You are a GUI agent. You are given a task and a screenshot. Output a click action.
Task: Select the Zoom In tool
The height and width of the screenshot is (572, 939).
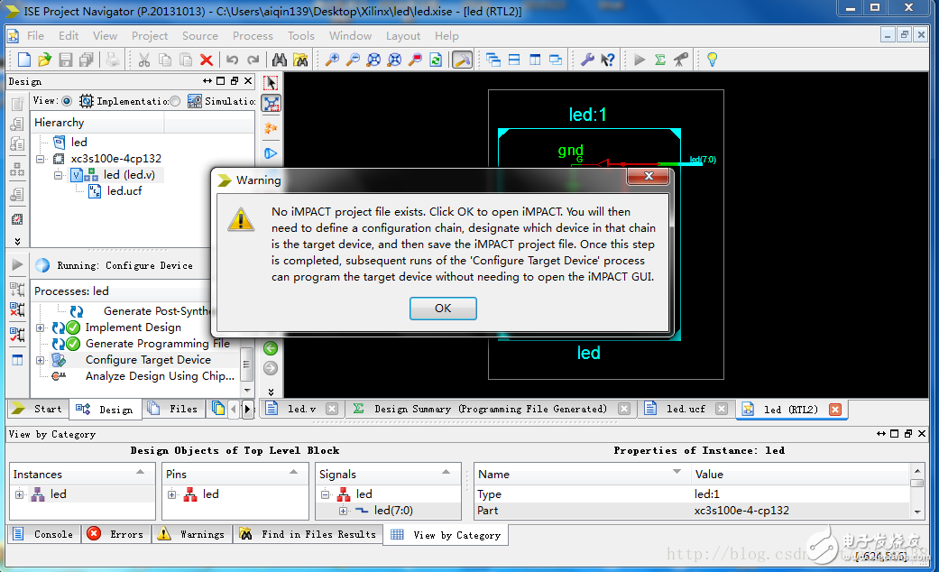332,60
